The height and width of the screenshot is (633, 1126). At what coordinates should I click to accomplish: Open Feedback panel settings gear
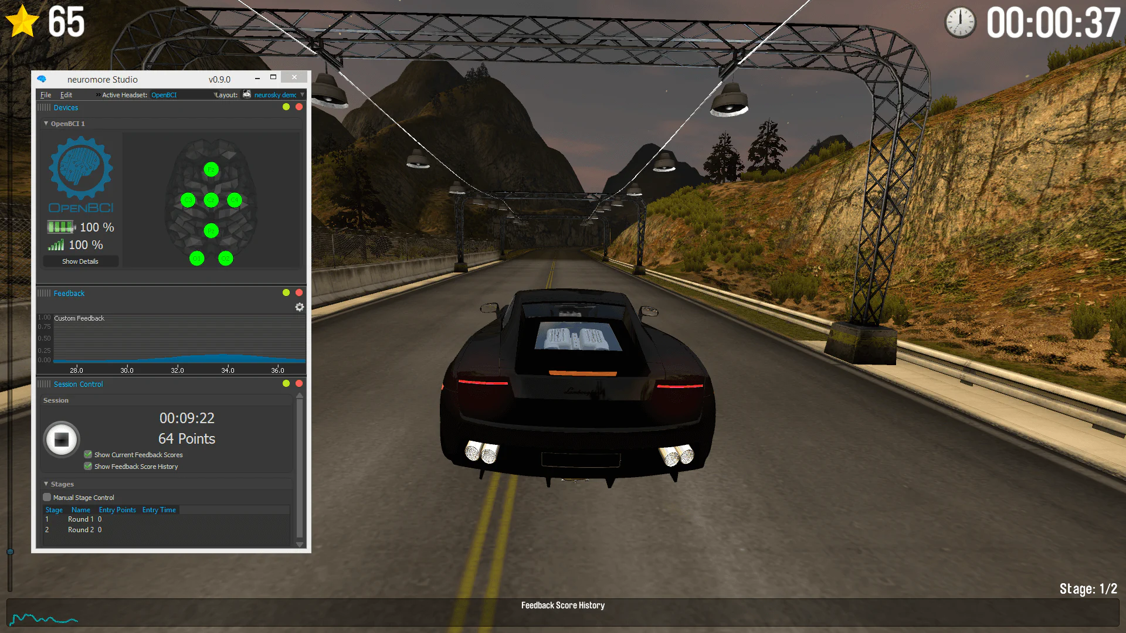[x=300, y=307]
